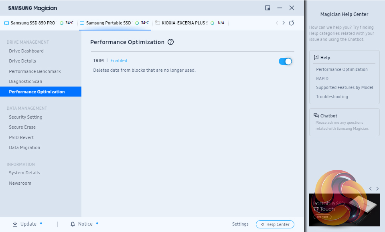Image resolution: width=385 pixels, height=232 pixels.
Task: Open Supported Features by Model help topic
Action: 344,88
